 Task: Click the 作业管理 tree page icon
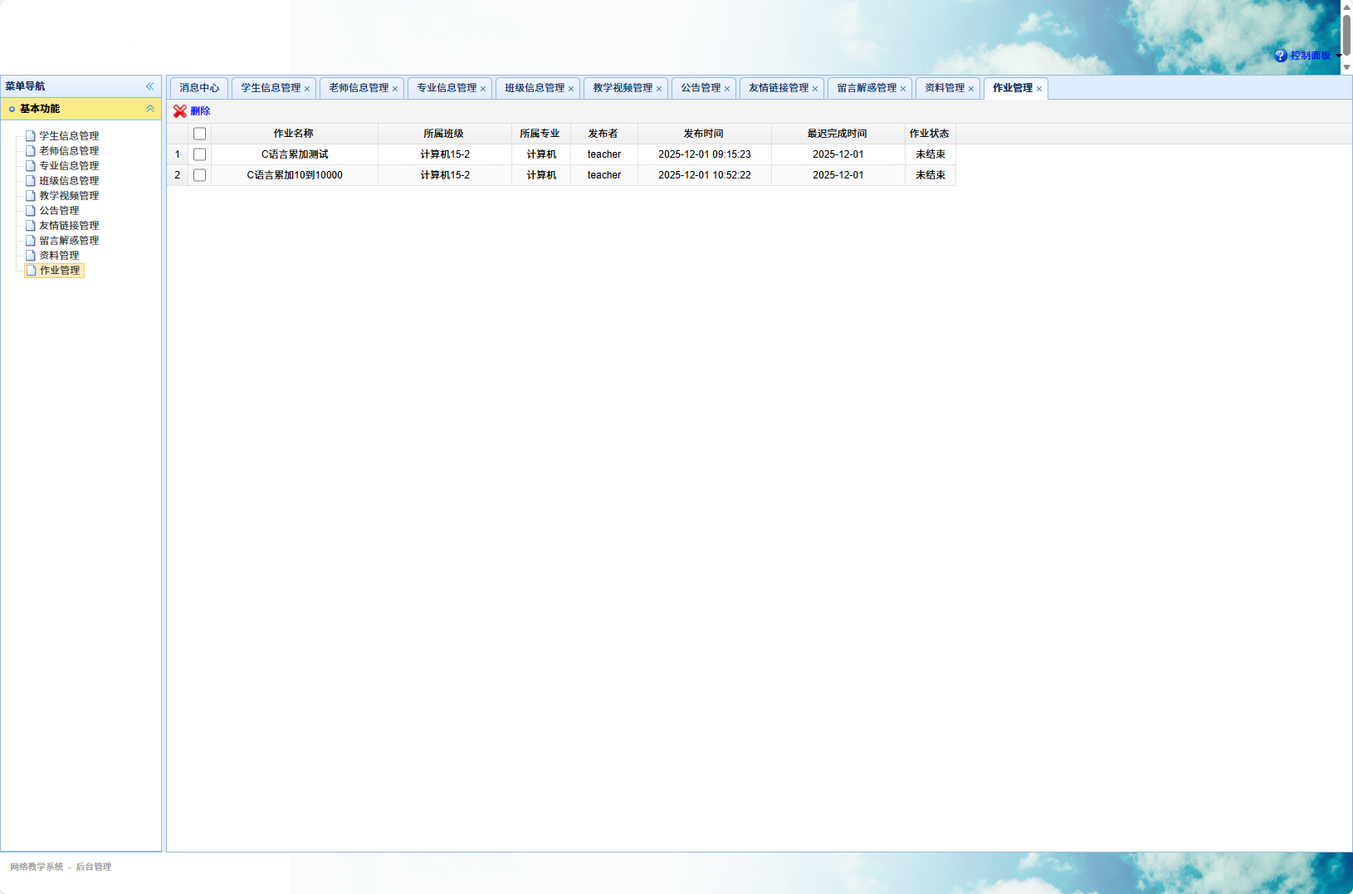32,271
